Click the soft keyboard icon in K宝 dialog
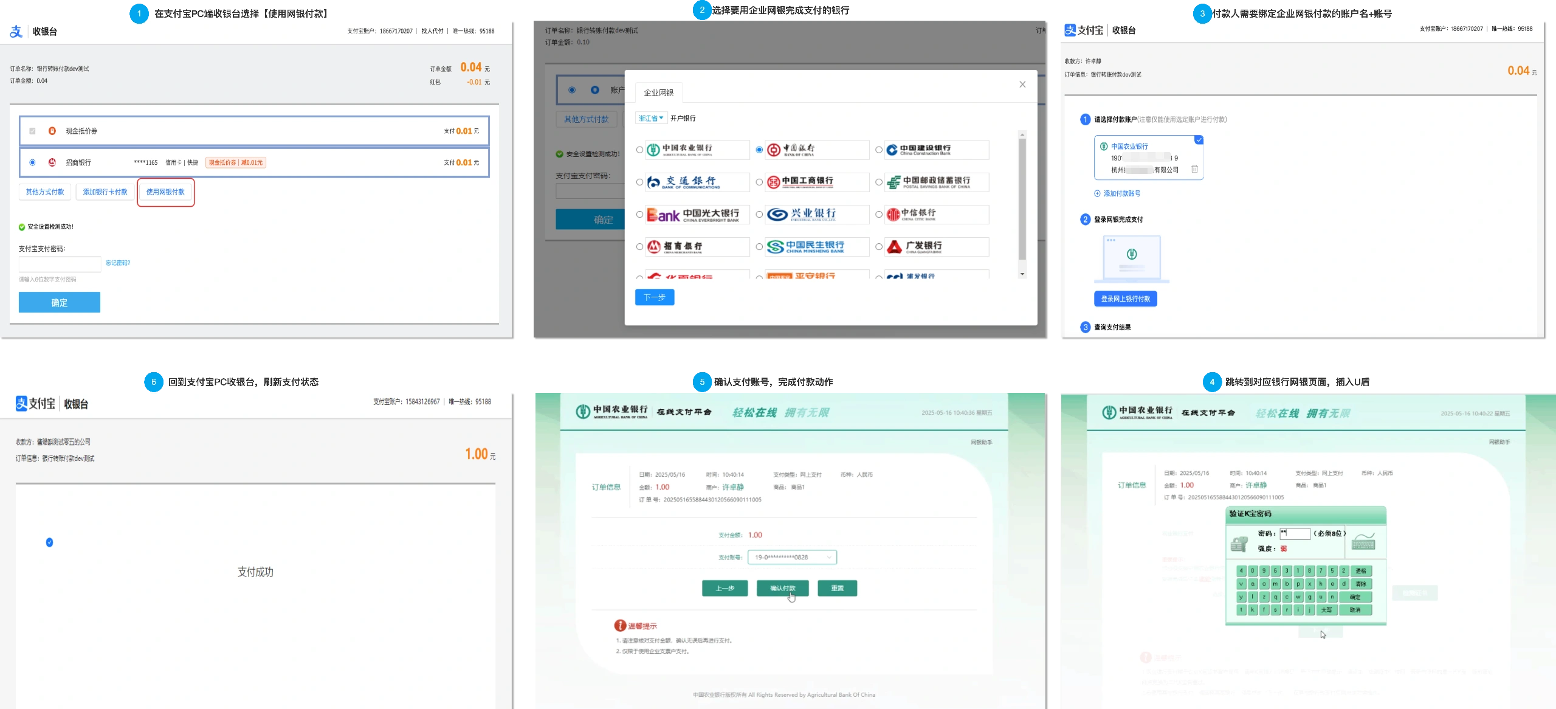 coord(1363,542)
